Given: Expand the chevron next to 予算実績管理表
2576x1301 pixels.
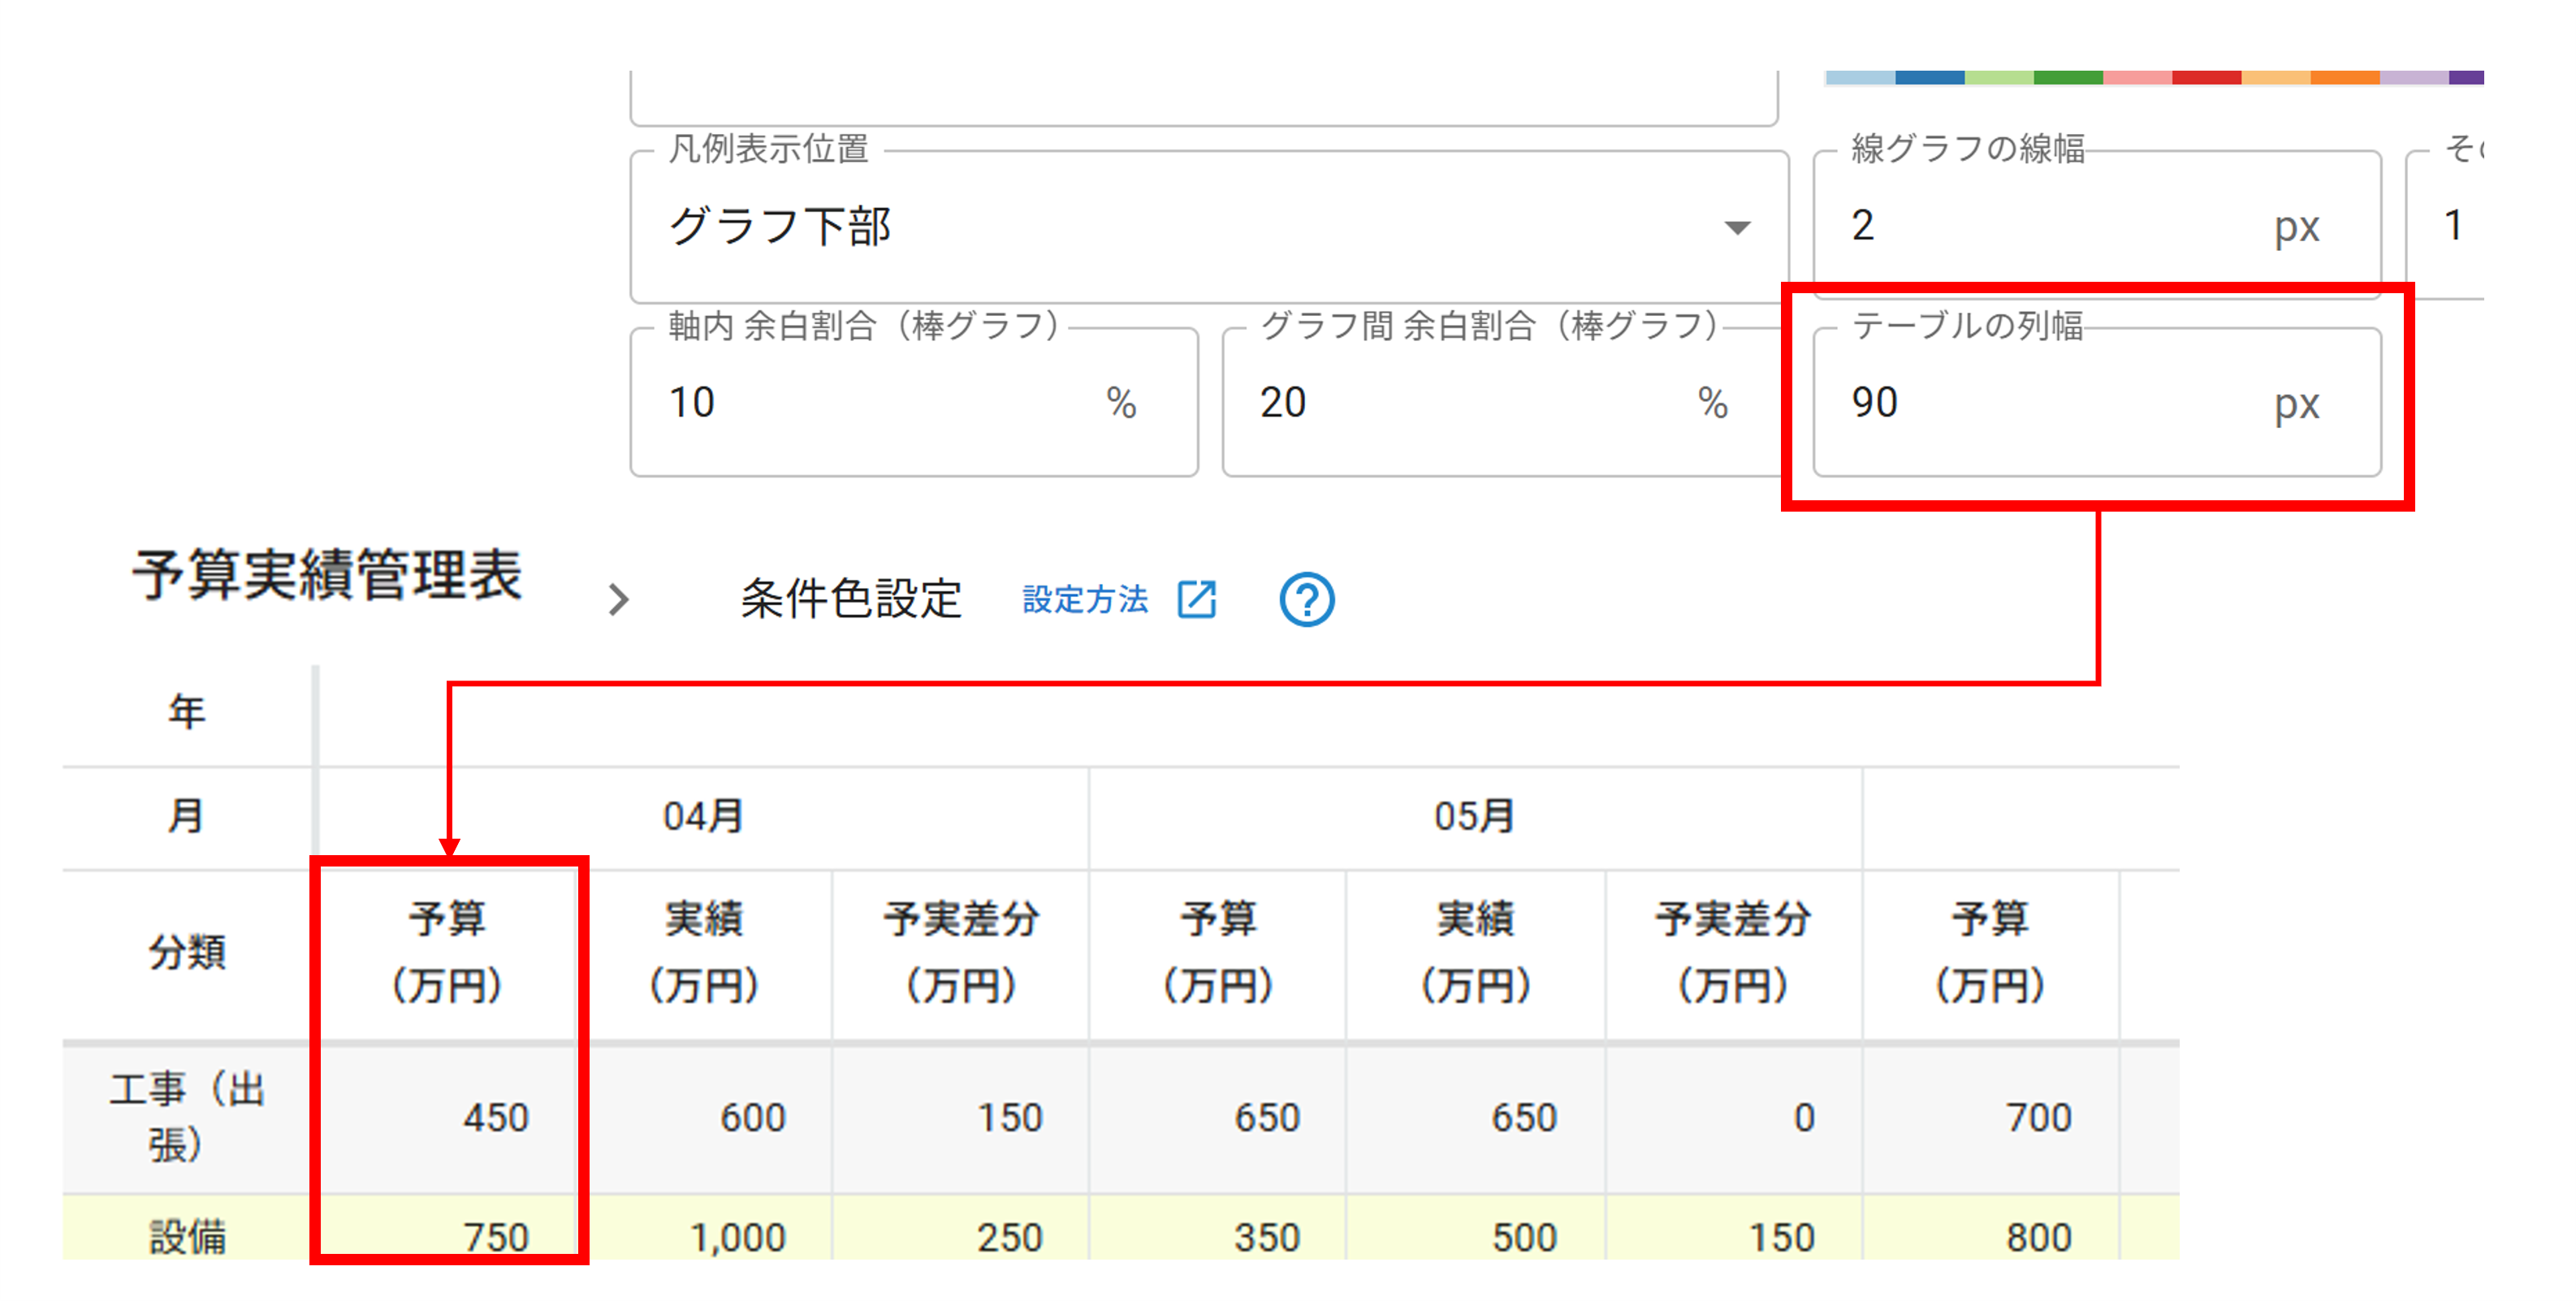Looking at the screenshot, I should coord(620,599).
